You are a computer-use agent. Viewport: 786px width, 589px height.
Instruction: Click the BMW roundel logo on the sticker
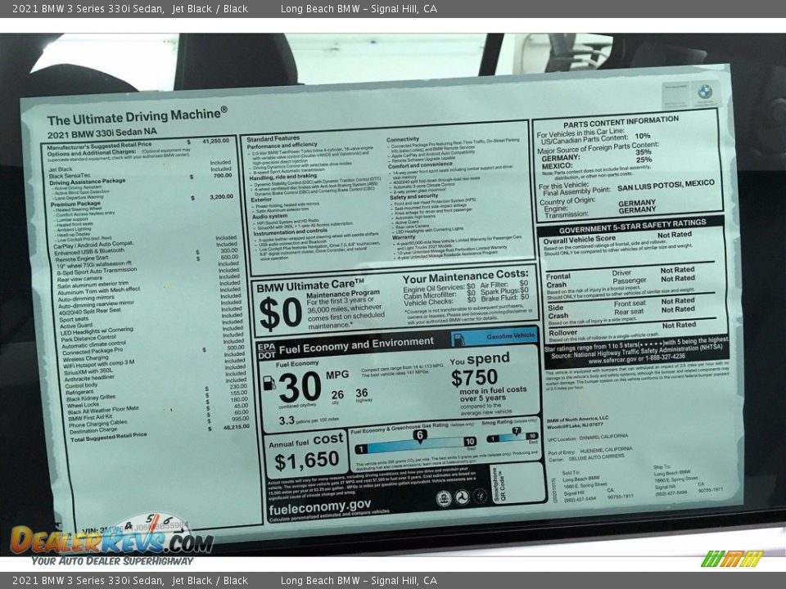tap(705, 92)
